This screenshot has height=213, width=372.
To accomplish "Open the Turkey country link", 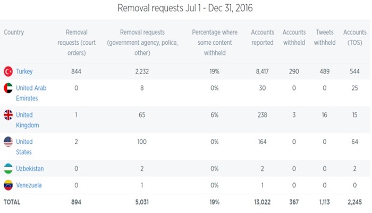I will tap(26, 71).
